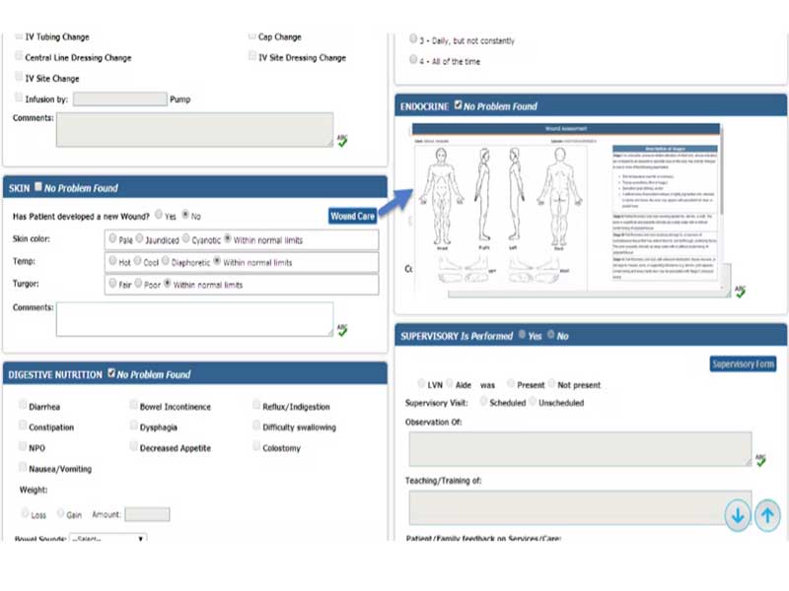Select 4 - All of the time

(x=413, y=59)
